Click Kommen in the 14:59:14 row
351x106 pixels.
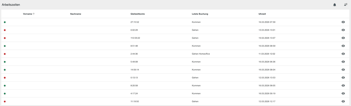[196, 70]
